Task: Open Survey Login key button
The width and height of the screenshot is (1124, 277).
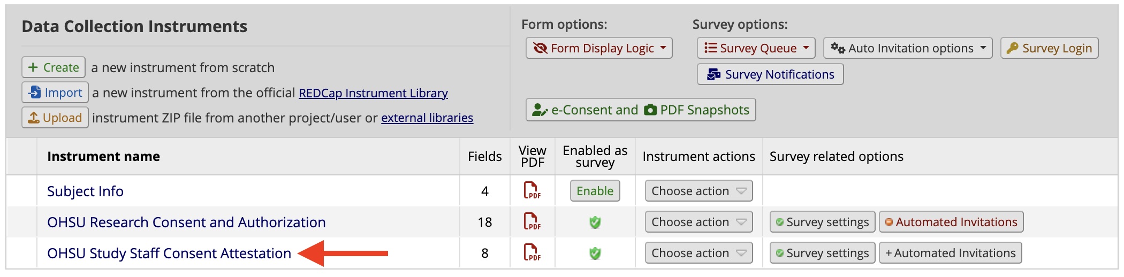Action: [1049, 48]
